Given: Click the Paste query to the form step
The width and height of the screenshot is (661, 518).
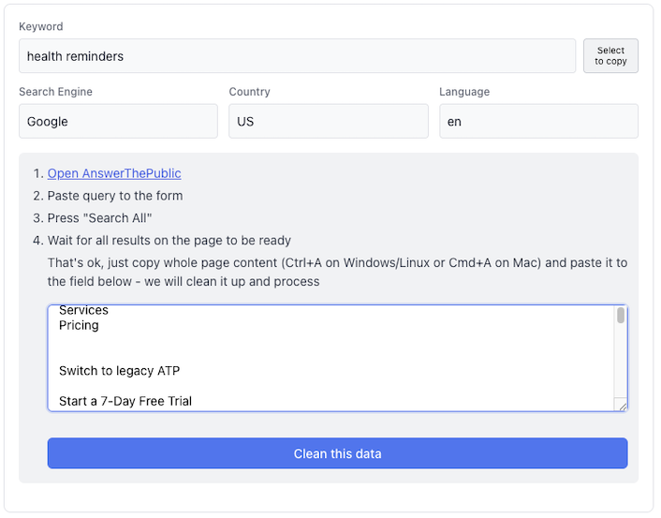Looking at the screenshot, I should click(115, 196).
